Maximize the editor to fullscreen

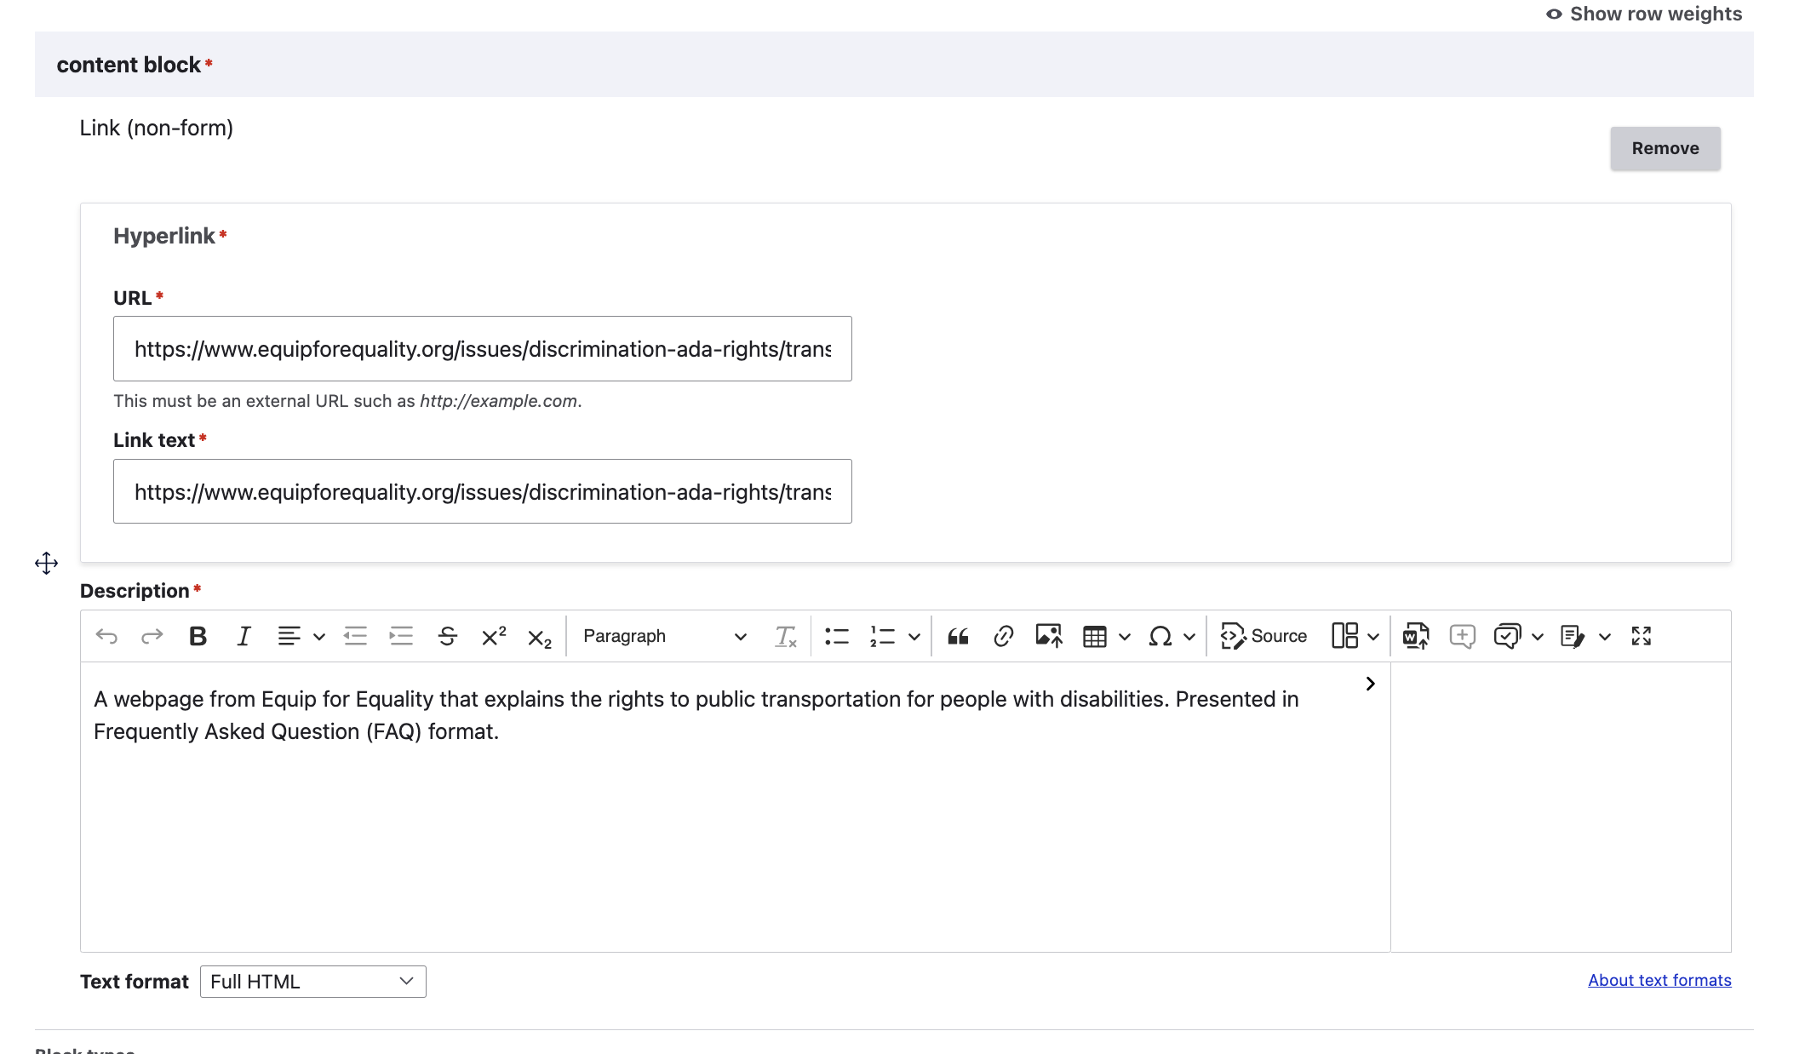1642,636
